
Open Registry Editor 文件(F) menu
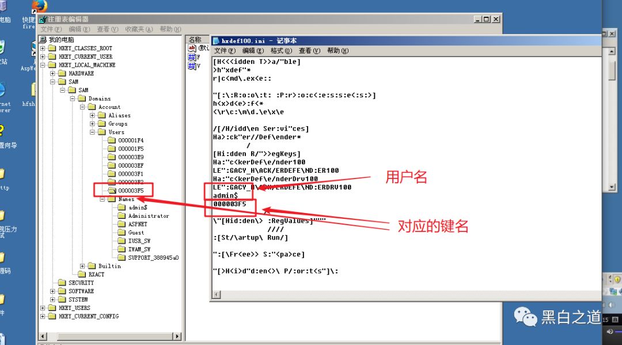(x=51, y=29)
